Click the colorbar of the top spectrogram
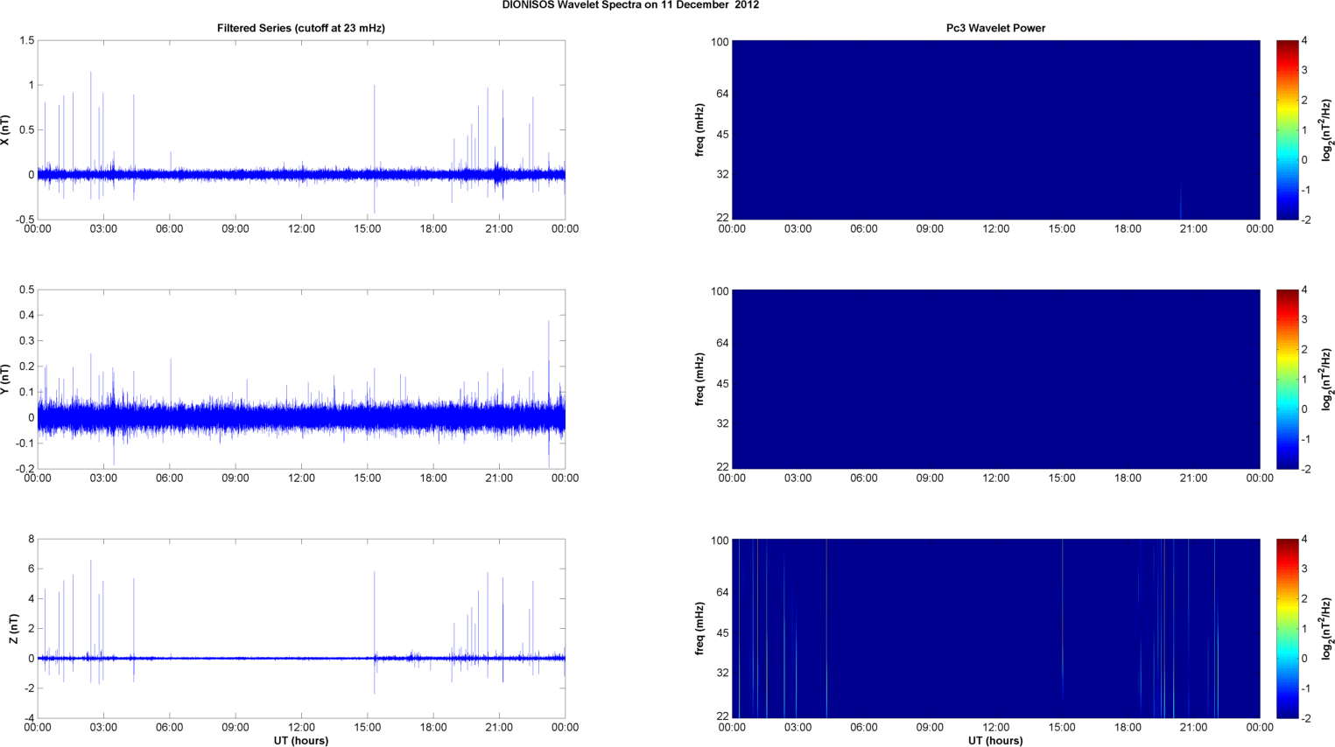 [x=1287, y=129]
